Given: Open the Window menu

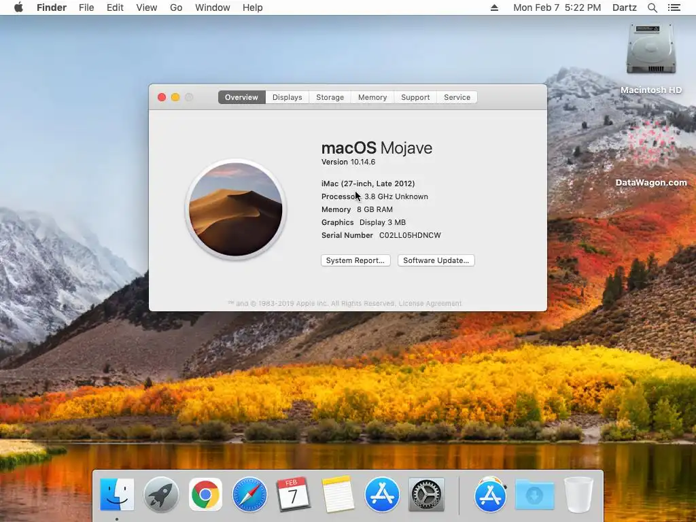Looking at the screenshot, I should [213, 7].
